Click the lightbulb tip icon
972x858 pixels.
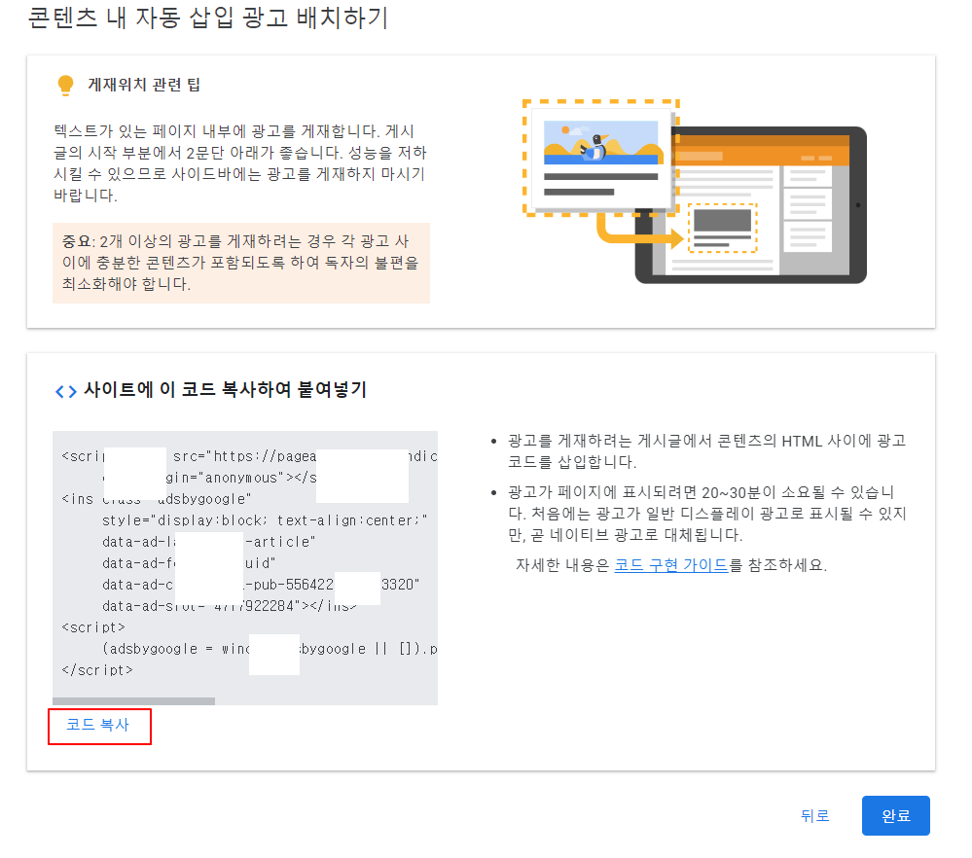pyautogui.click(x=66, y=85)
